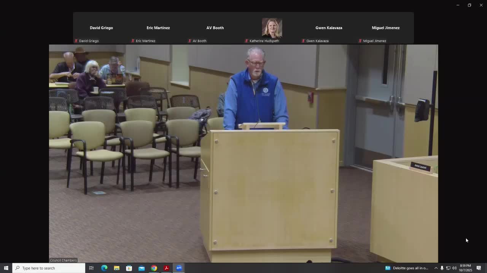Open Adobe Acrobat from the taskbar
Image resolution: width=487 pixels, height=273 pixels.
point(166,268)
